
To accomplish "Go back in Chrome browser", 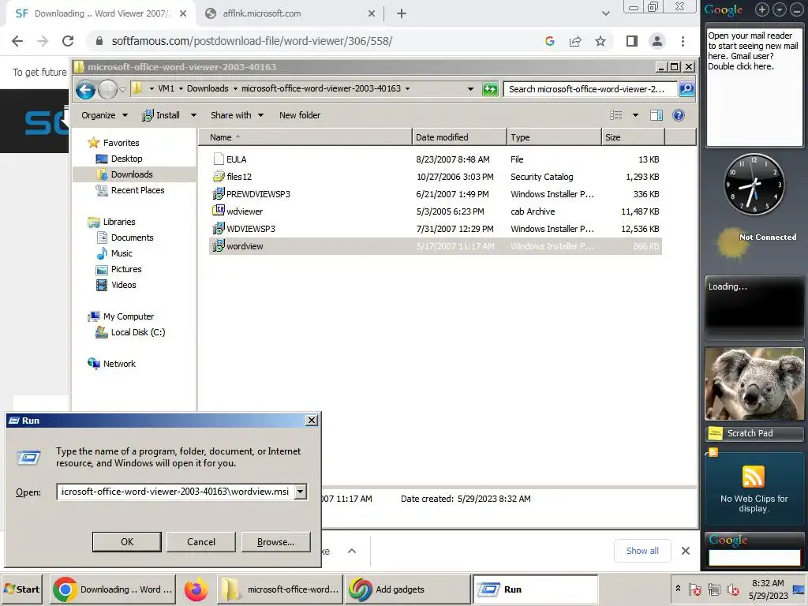I will (17, 41).
